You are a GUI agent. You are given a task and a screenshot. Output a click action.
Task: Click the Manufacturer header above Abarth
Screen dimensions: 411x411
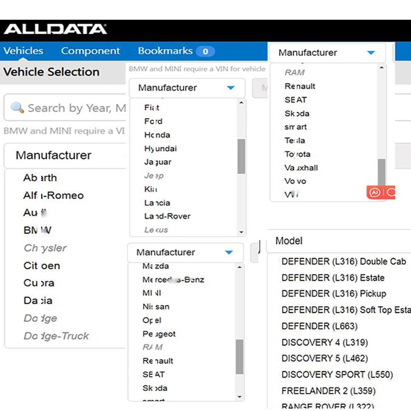pos(65,155)
